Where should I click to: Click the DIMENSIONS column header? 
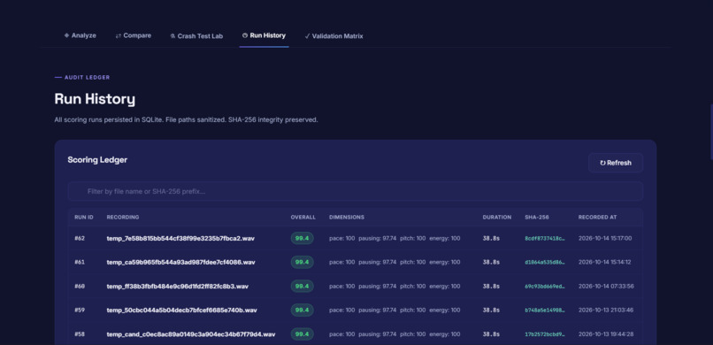click(x=347, y=218)
